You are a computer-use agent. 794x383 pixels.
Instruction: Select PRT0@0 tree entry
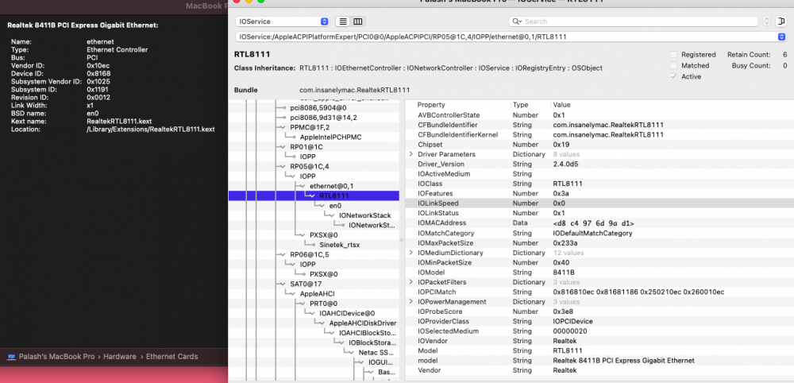324,304
